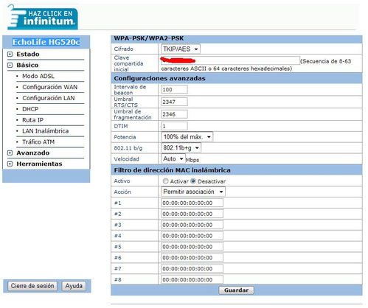Image resolution: width=368 pixels, height=308 pixels.
Task: Open the Velocidad Auto dropdown
Action: (x=173, y=158)
